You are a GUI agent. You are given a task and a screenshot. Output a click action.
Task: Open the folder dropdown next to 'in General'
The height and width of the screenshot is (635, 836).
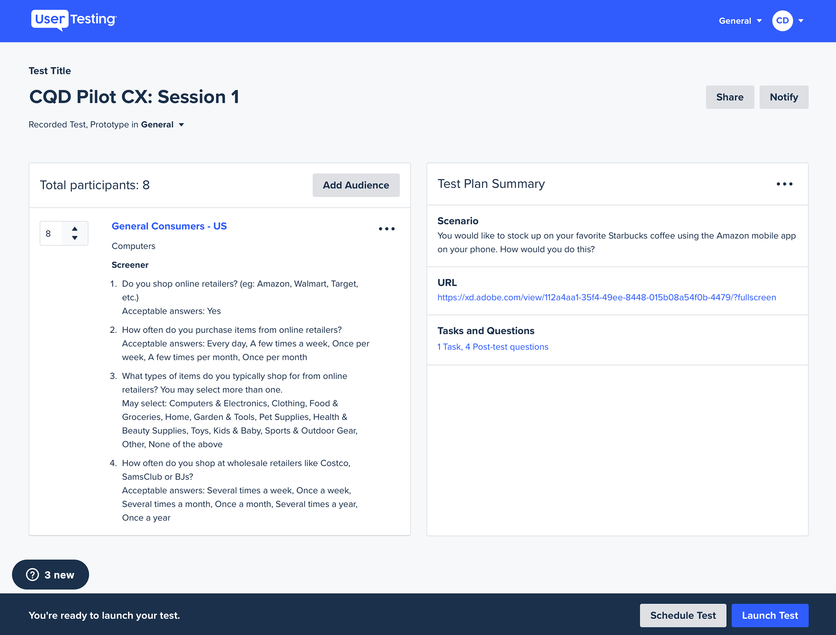click(x=181, y=125)
